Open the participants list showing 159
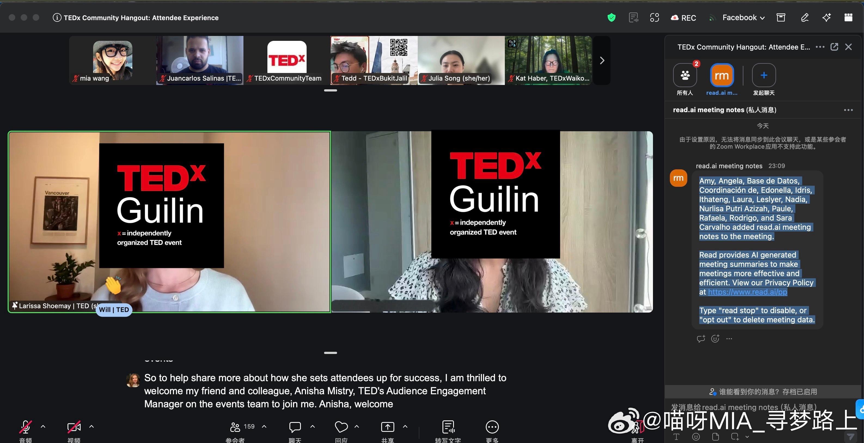The image size is (864, 443). [242, 431]
